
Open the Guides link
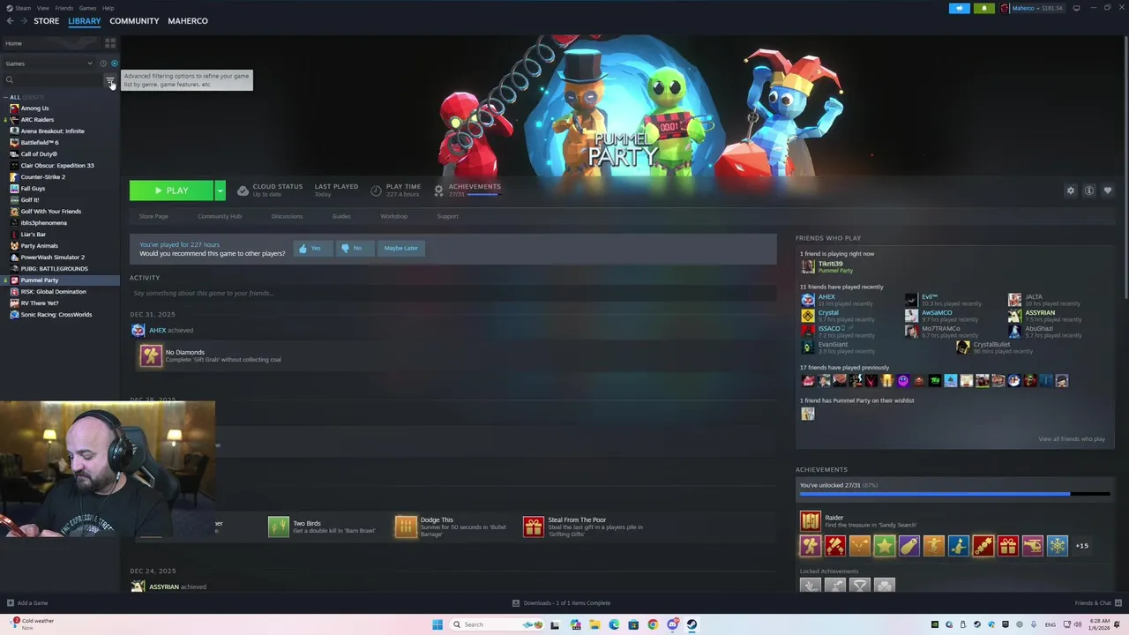point(341,216)
